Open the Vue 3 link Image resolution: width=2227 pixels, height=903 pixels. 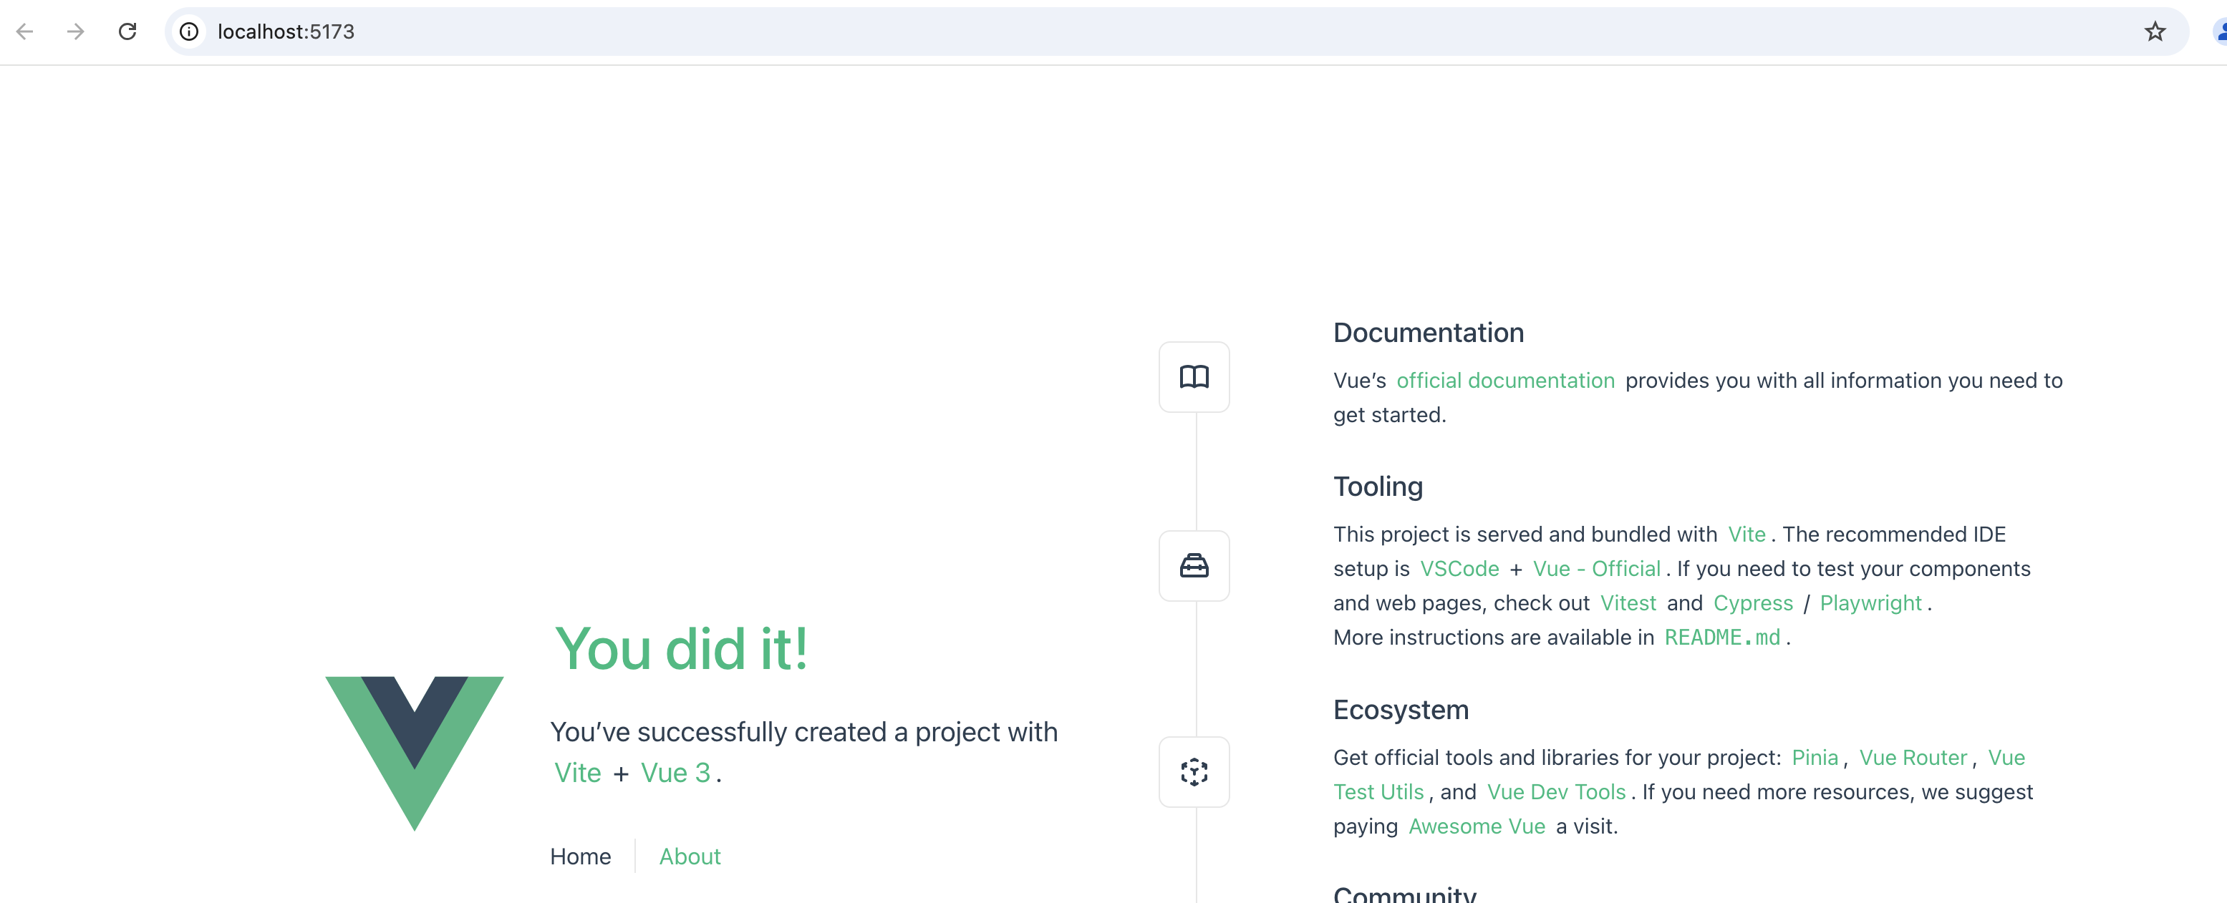(x=675, y=773)
